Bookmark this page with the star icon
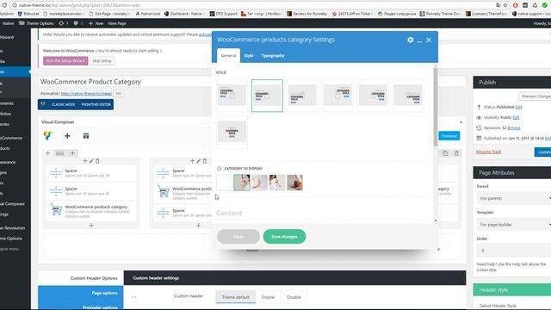The width and height of the screenshot is (551, 310). click(505, 5)
